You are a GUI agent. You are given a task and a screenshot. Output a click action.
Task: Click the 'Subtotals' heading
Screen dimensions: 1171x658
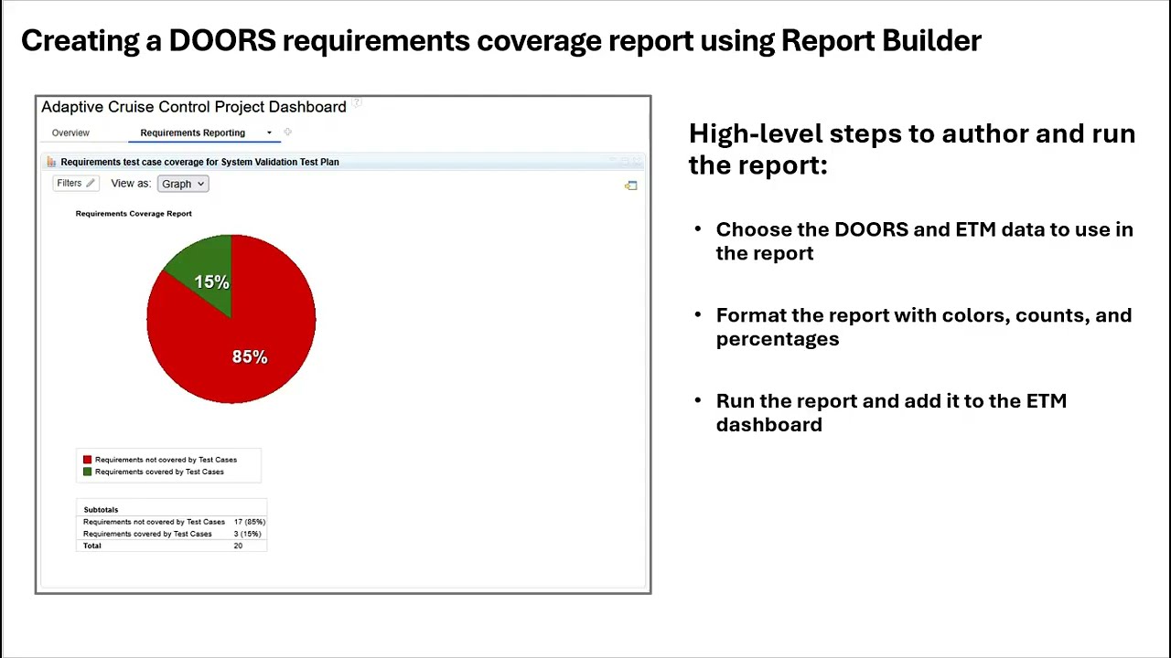(x=101, y=510)
